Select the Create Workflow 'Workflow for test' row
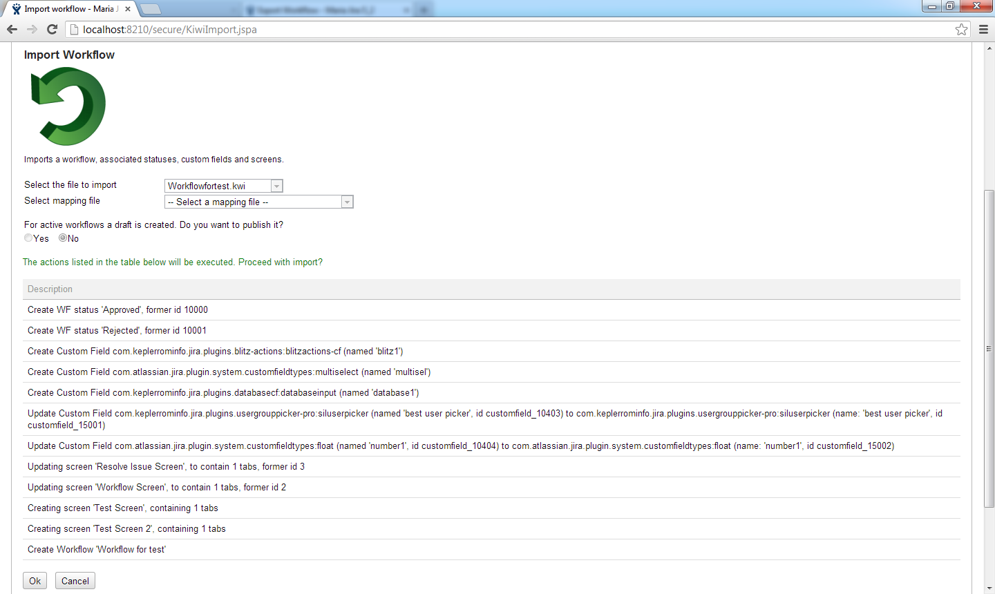Viewport: 995px width, 594px height. tap(491, 550)
